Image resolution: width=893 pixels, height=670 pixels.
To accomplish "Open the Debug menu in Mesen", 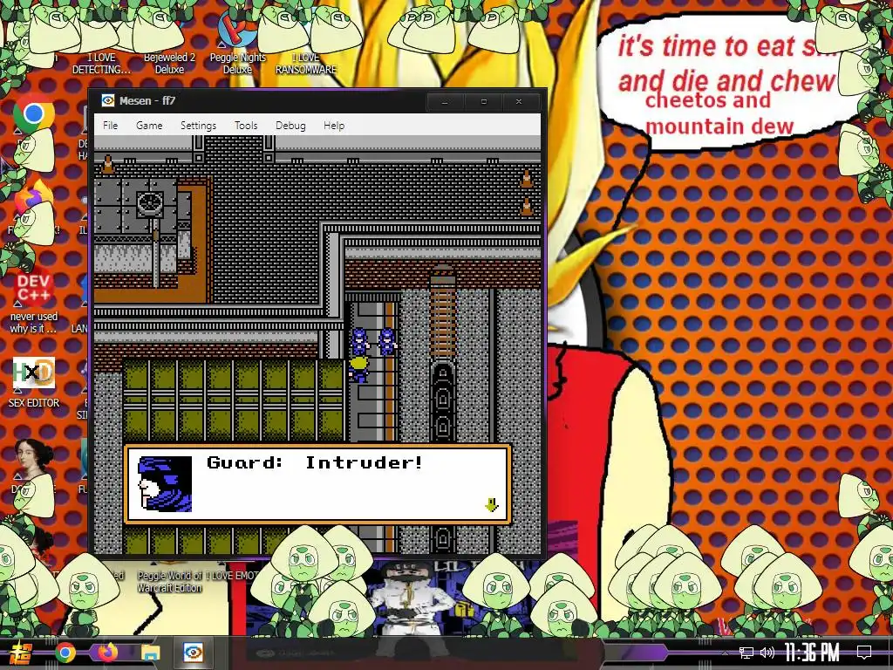I will 290,126.
